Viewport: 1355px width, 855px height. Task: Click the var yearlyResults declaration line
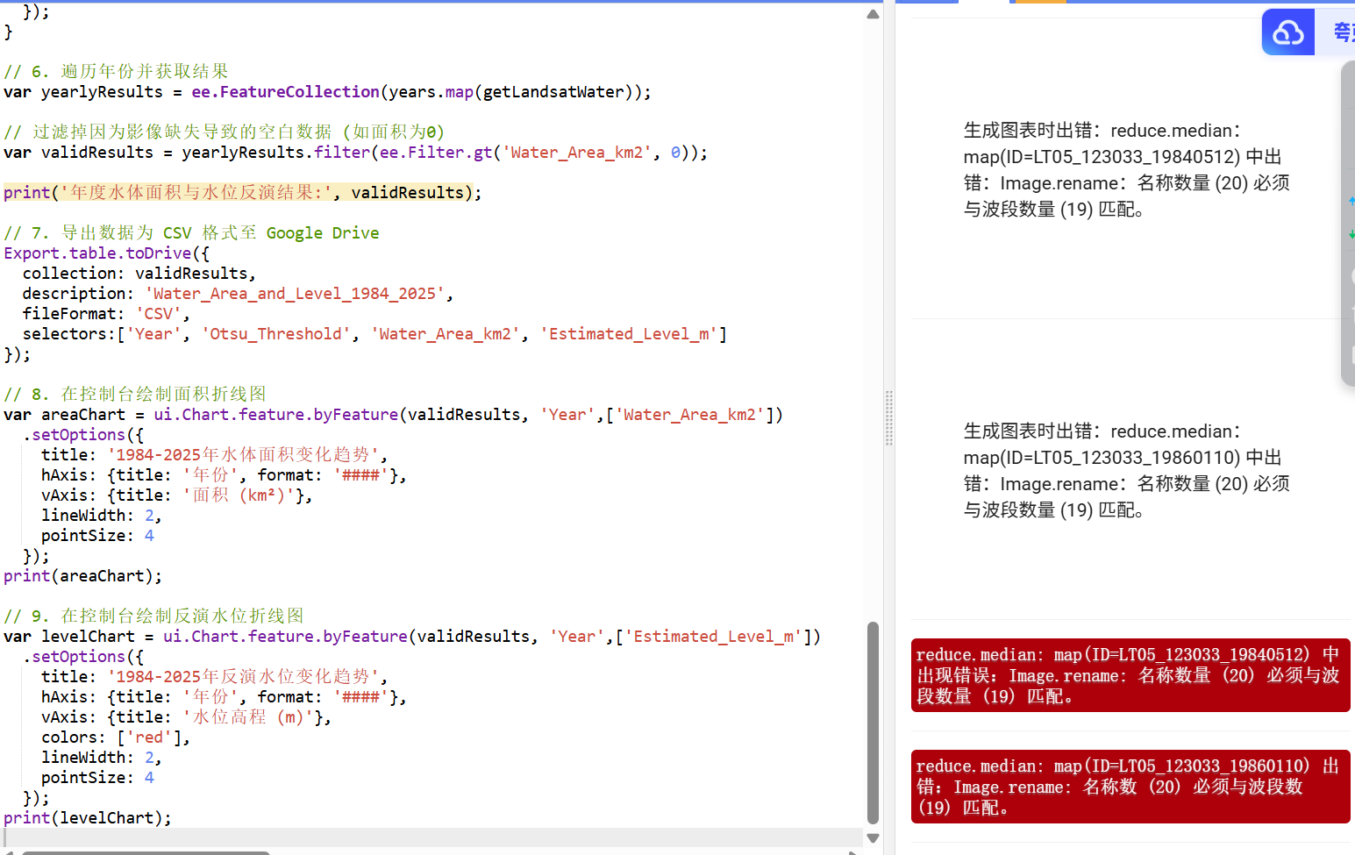point(327,92)
